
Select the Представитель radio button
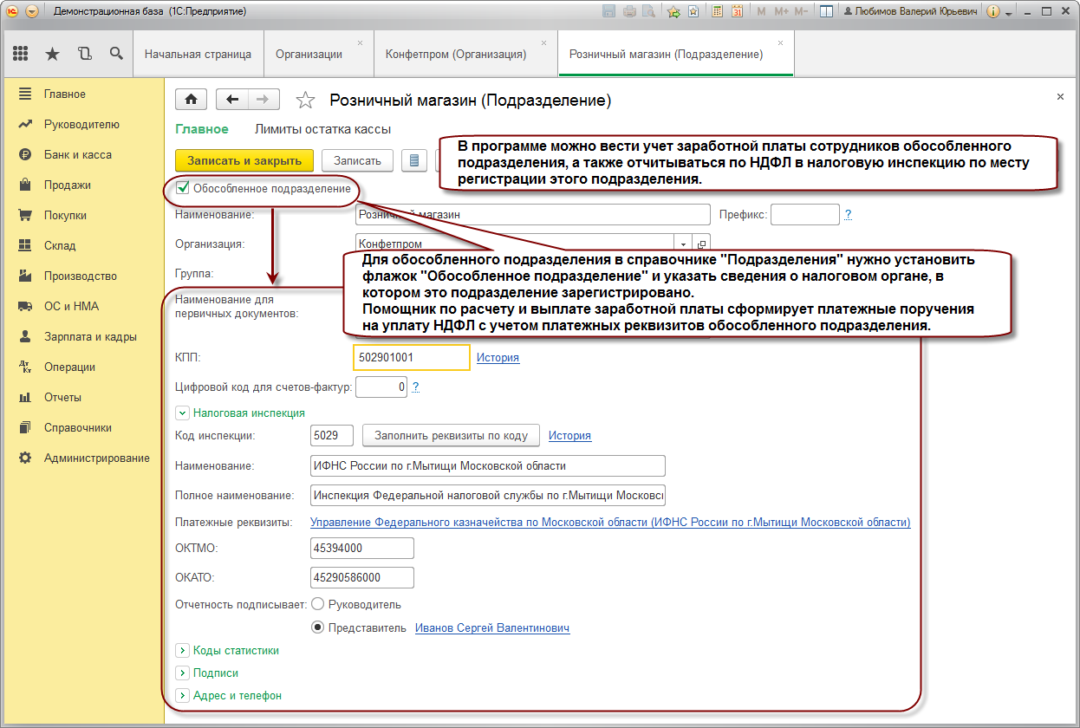click(317, 628)
